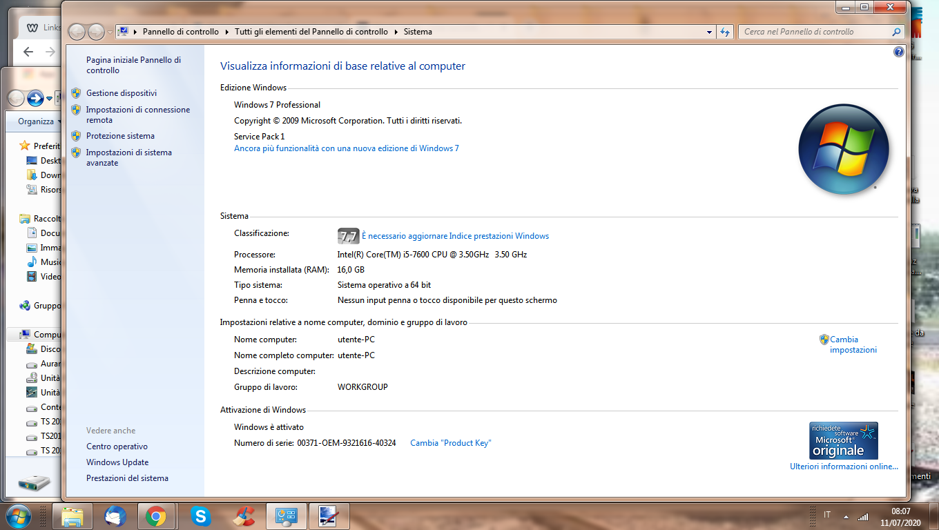The width and height of the screenshot is (939, 530).
Task: Click the System window forward arrow
Action: tap(96, 32)
